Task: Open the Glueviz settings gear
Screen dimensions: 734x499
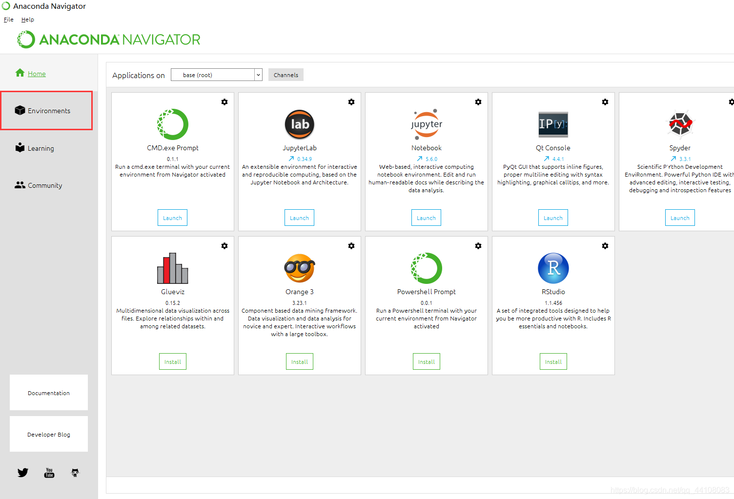Action: tap(224, 246)
